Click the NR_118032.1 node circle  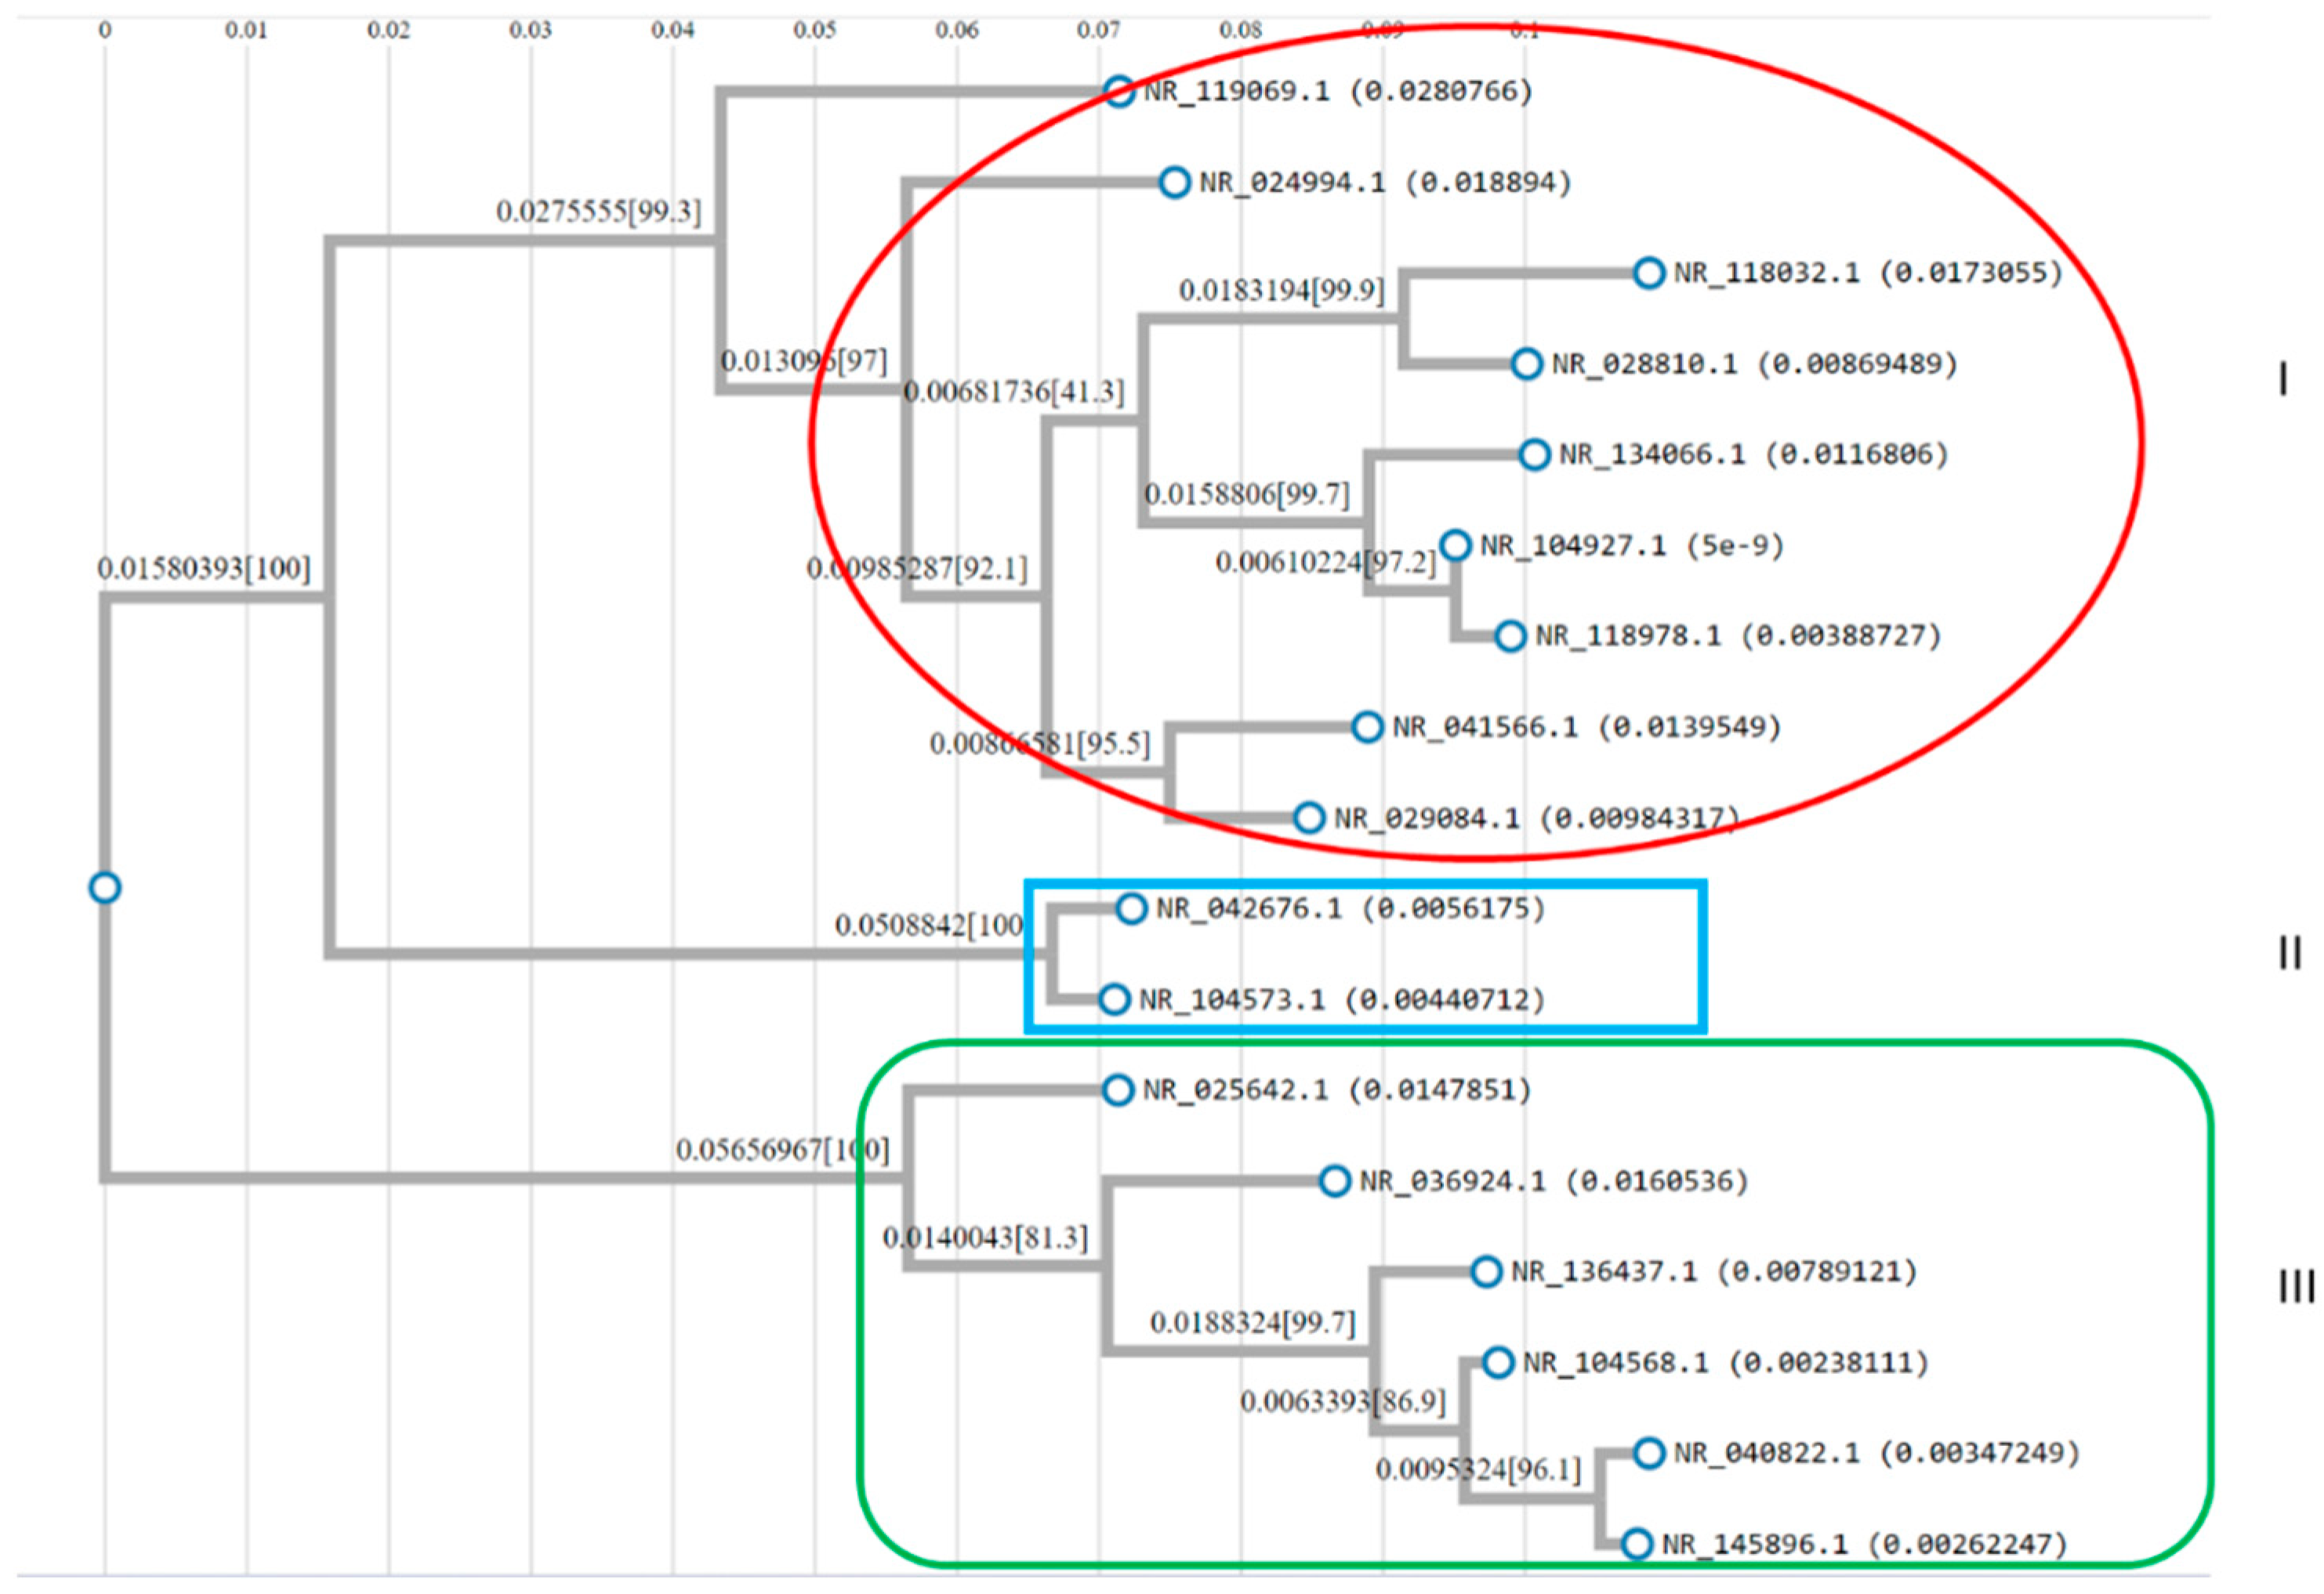point(1649,273)
